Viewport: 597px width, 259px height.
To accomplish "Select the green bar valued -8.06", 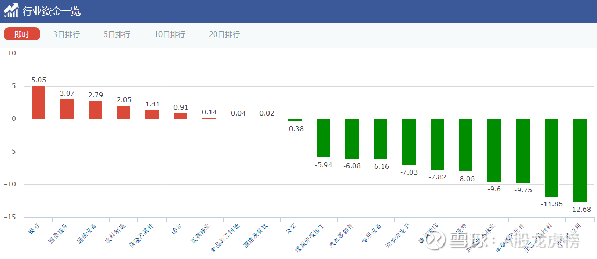I will point(465,146).
